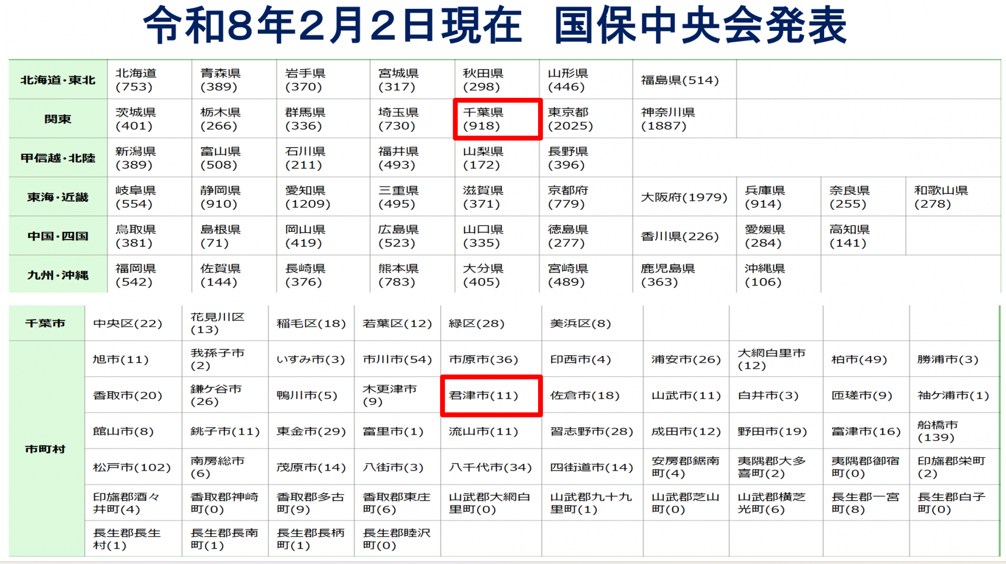Select the 中央区(22) cell

tap(133, 323)
